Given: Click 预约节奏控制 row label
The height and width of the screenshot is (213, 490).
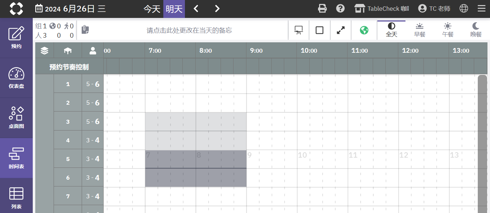Looking at the screenshot, I should 69,67.
